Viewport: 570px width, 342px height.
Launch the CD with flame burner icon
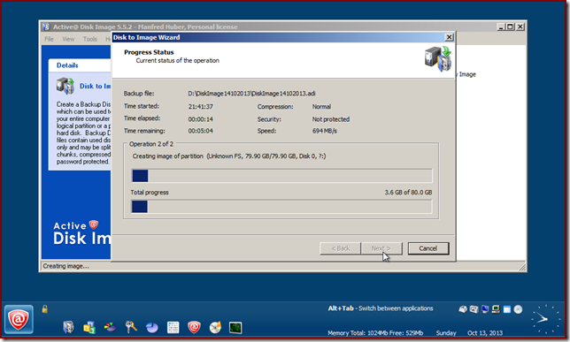tap(215, 328)
